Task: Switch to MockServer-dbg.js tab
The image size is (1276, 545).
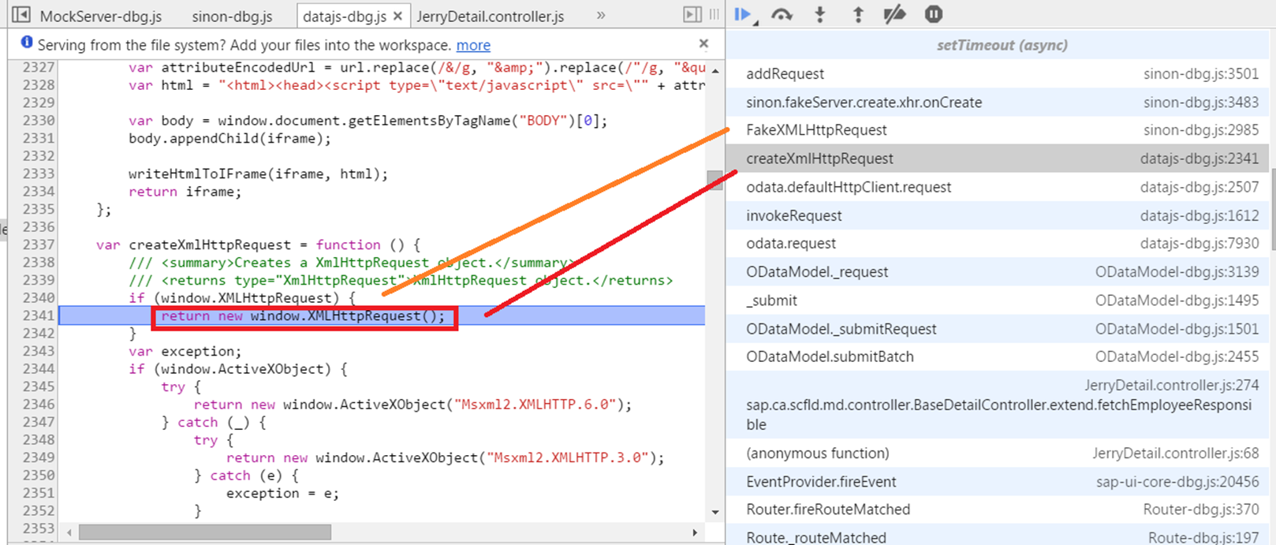Action: tap(101, 16)
